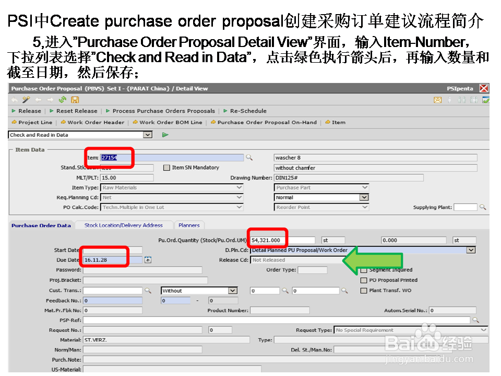This screenshot has width=501, height=376.
Task: Open the PSP-Ref lookup magnifier icon
Action: (475, 320)
